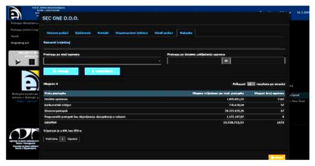
Task: Click the e-Nabavke logo in the header
Action: [15, 13]
